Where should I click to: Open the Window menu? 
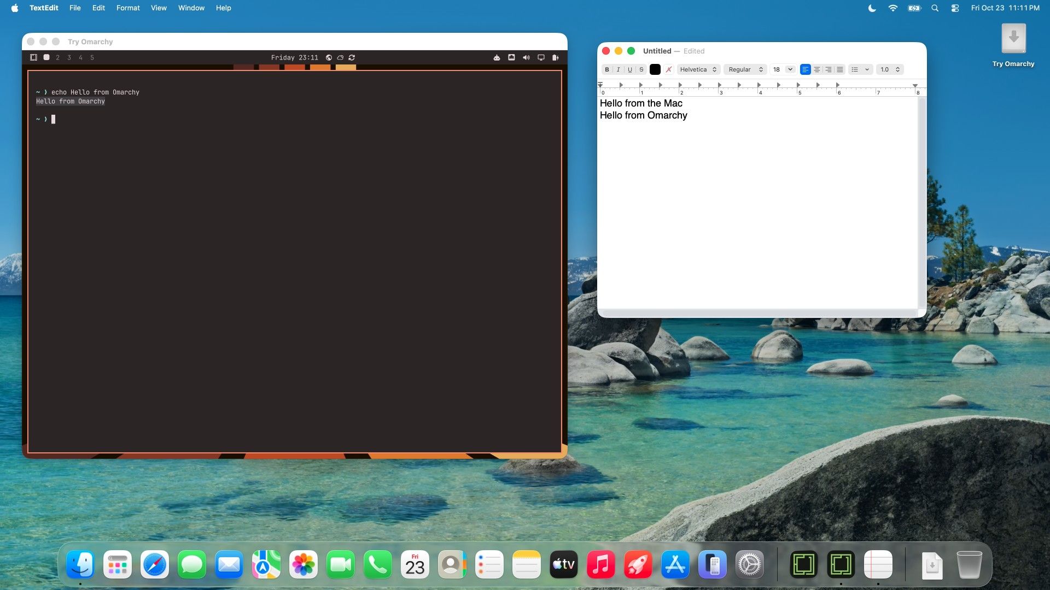(x=191, y=8)
